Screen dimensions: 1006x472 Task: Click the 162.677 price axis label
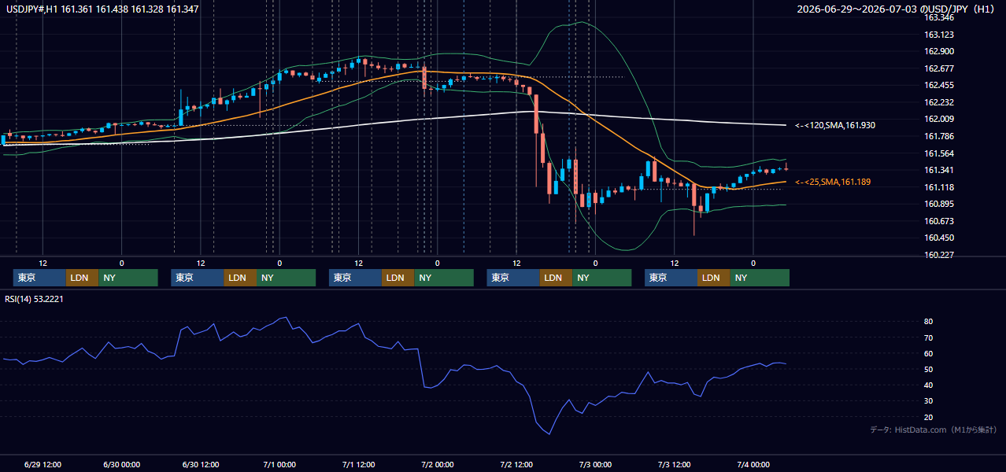click(x=939, y=68)
